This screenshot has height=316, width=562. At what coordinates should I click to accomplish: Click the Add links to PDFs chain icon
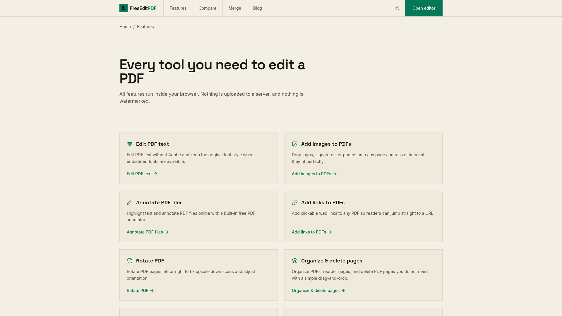coord(295,202)
